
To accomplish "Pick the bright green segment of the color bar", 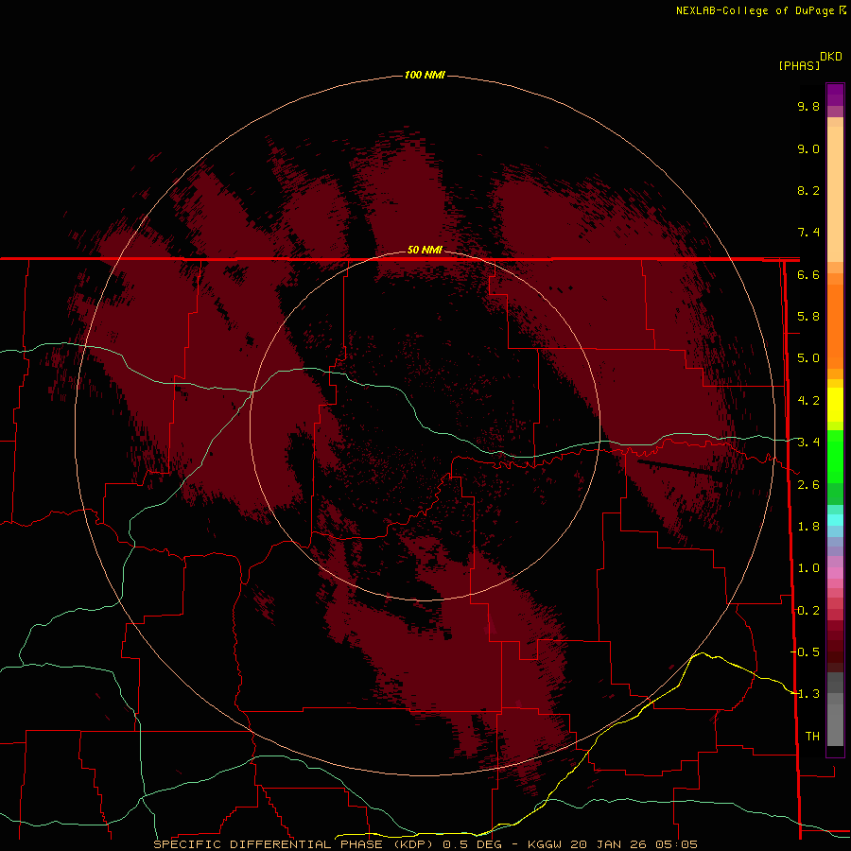I will (x=835, y=456).
